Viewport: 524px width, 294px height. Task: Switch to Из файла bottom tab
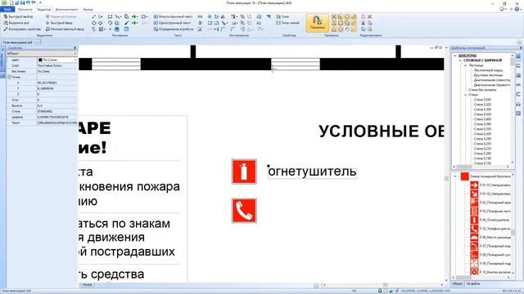pos(473,283)
